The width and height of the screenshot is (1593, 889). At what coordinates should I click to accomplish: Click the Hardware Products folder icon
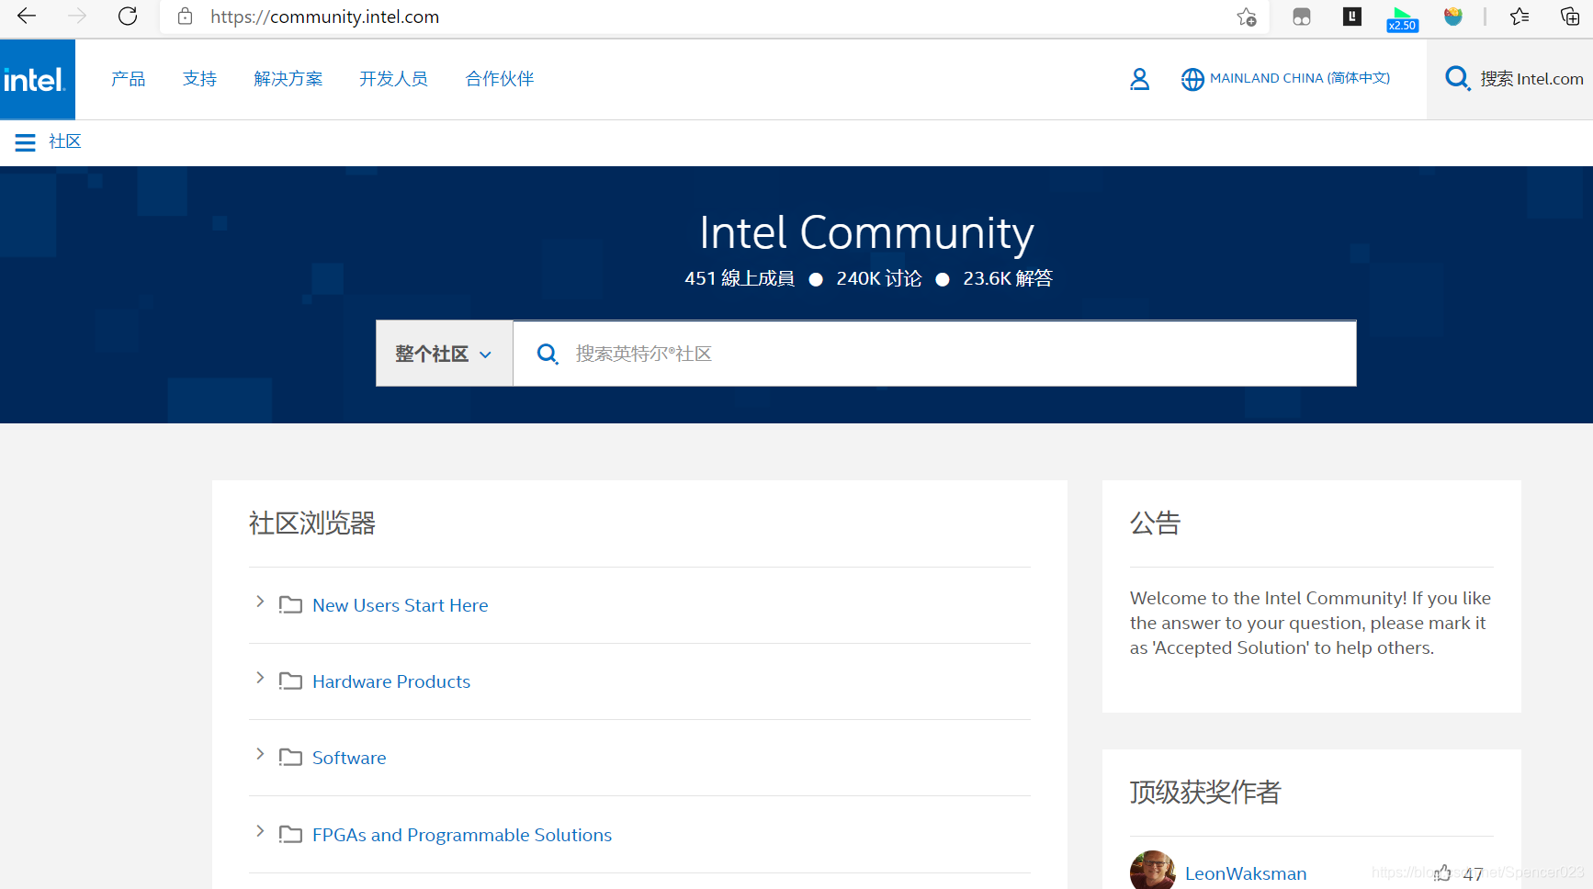pyautogui.click(x=290, y=681)
